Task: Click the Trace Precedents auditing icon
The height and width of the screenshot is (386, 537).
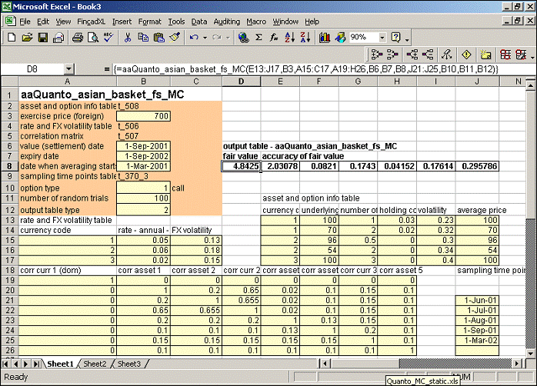Action: coord(377,55)
